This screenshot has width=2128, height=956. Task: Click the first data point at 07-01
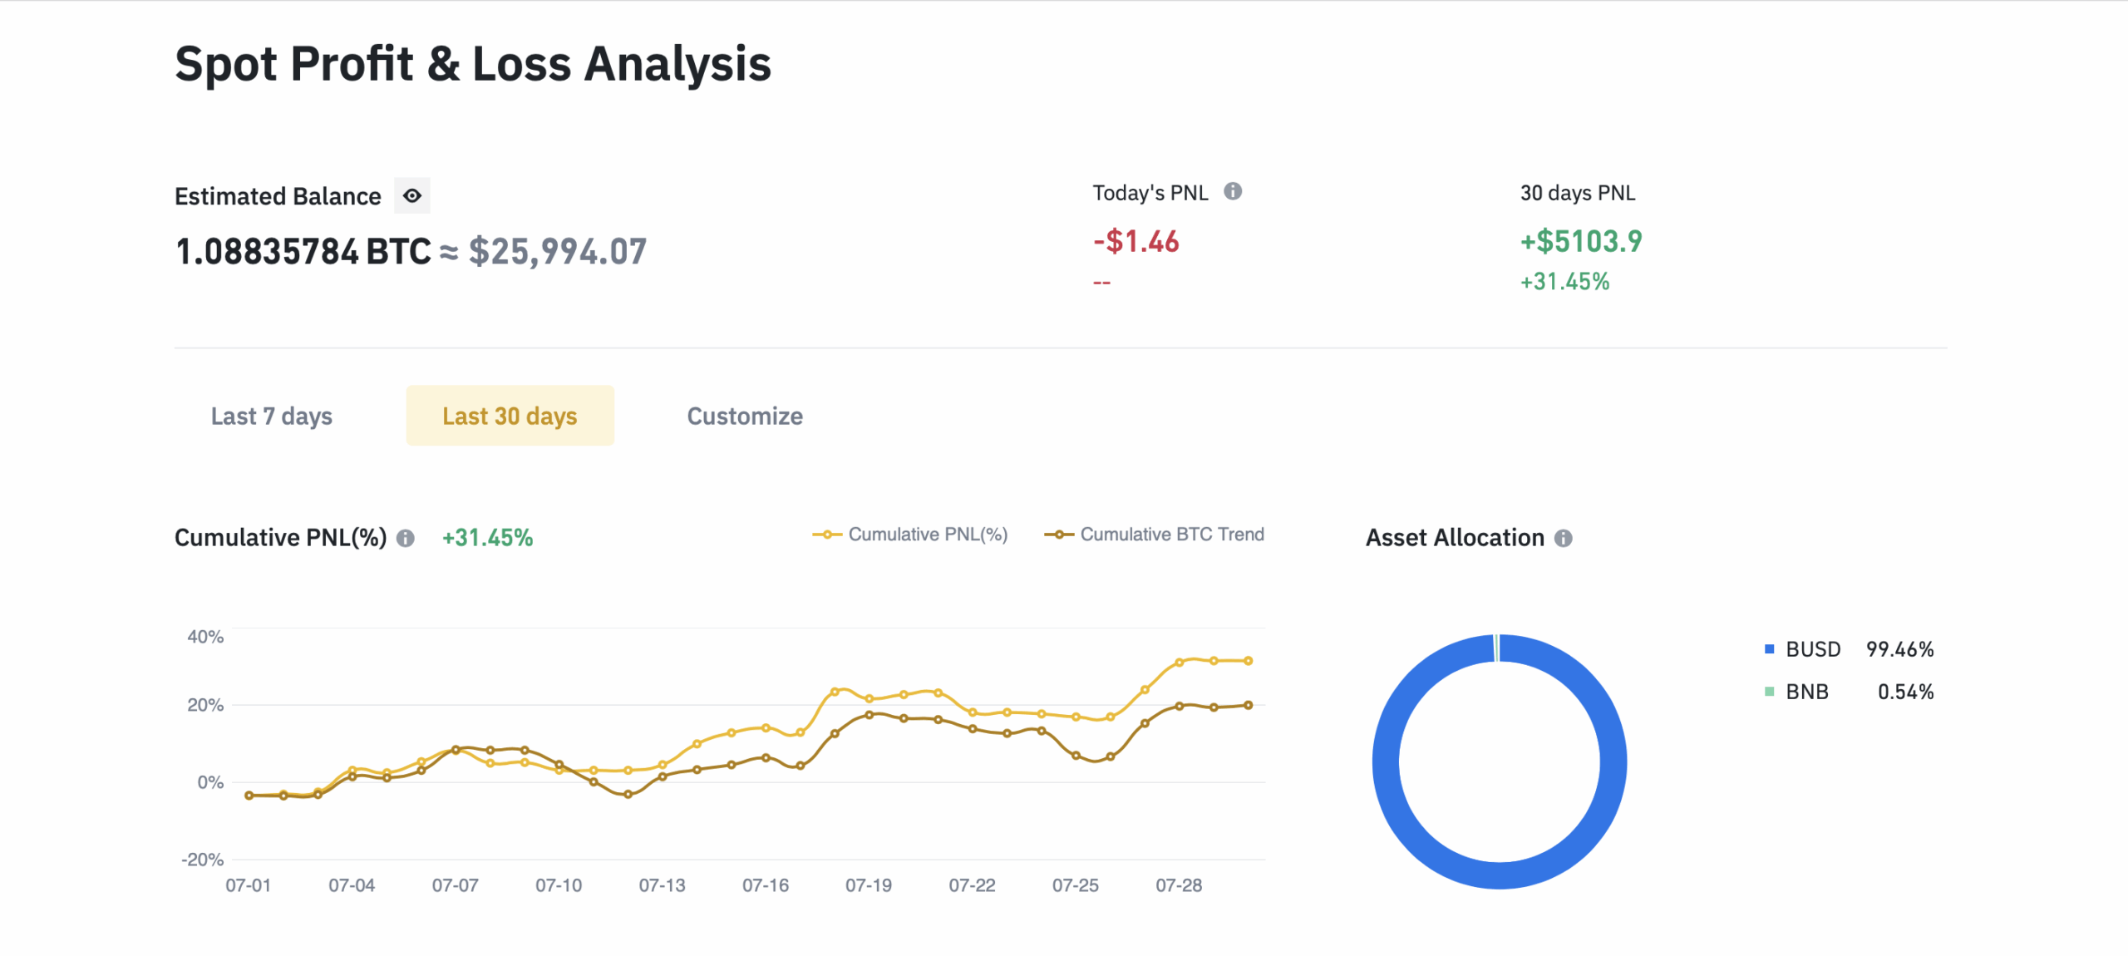click(x=249, y=796)
